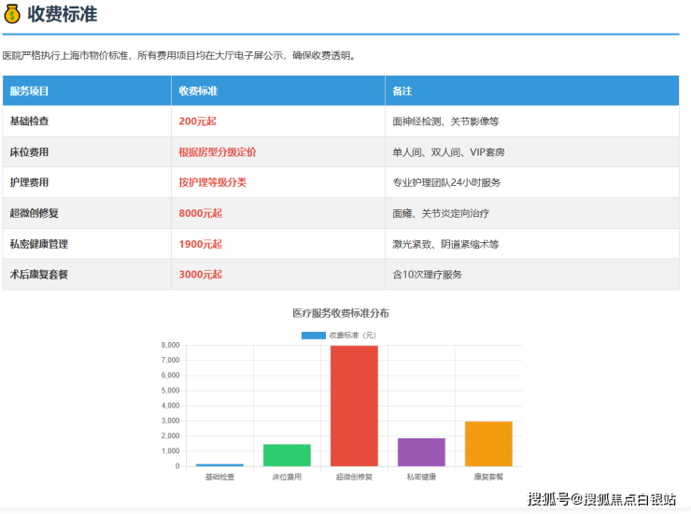Click the 1900元起 price in the table

(x=200, y=244)
